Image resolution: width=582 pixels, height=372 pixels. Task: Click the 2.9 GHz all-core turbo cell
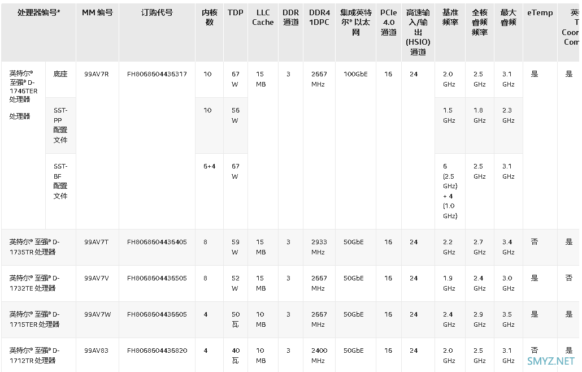coord(480,319)
